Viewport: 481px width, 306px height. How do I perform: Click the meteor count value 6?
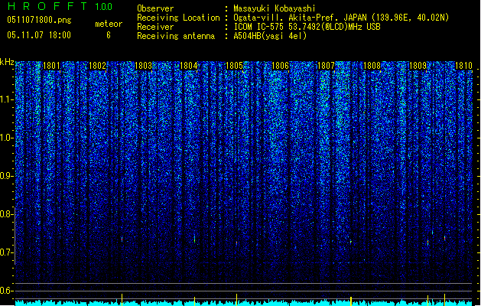click(x=109, y=35)
